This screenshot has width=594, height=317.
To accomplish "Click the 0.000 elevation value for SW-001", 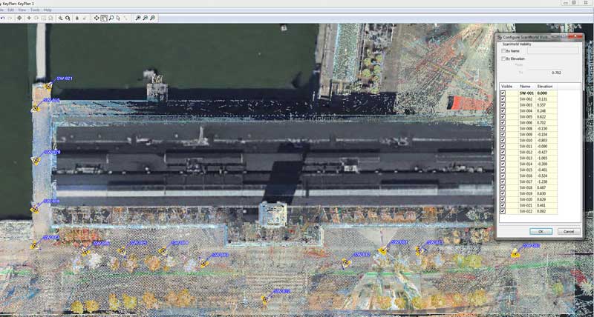I will click(543, 93).
